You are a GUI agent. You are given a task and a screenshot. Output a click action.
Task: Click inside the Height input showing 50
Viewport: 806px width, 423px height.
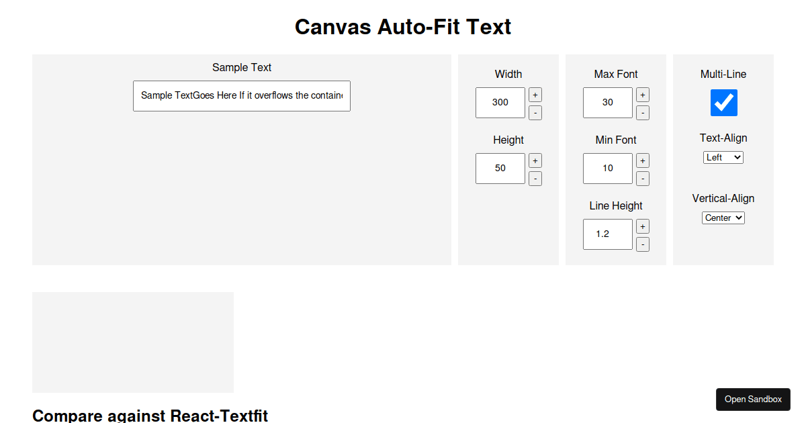point(500,168)
